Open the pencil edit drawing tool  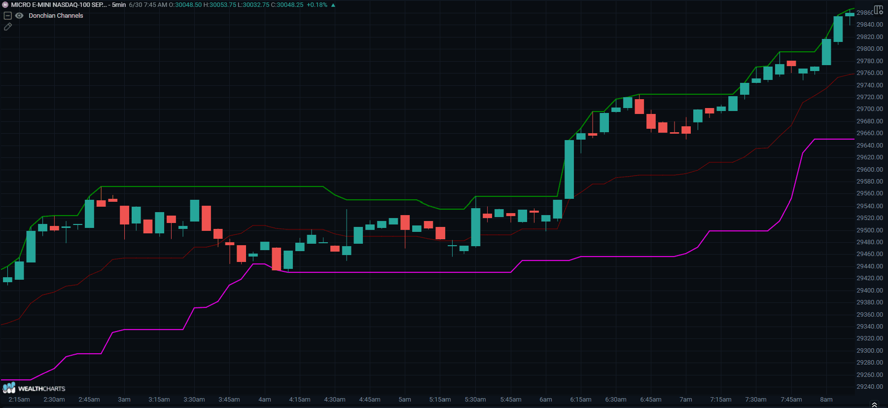(7, 27)
